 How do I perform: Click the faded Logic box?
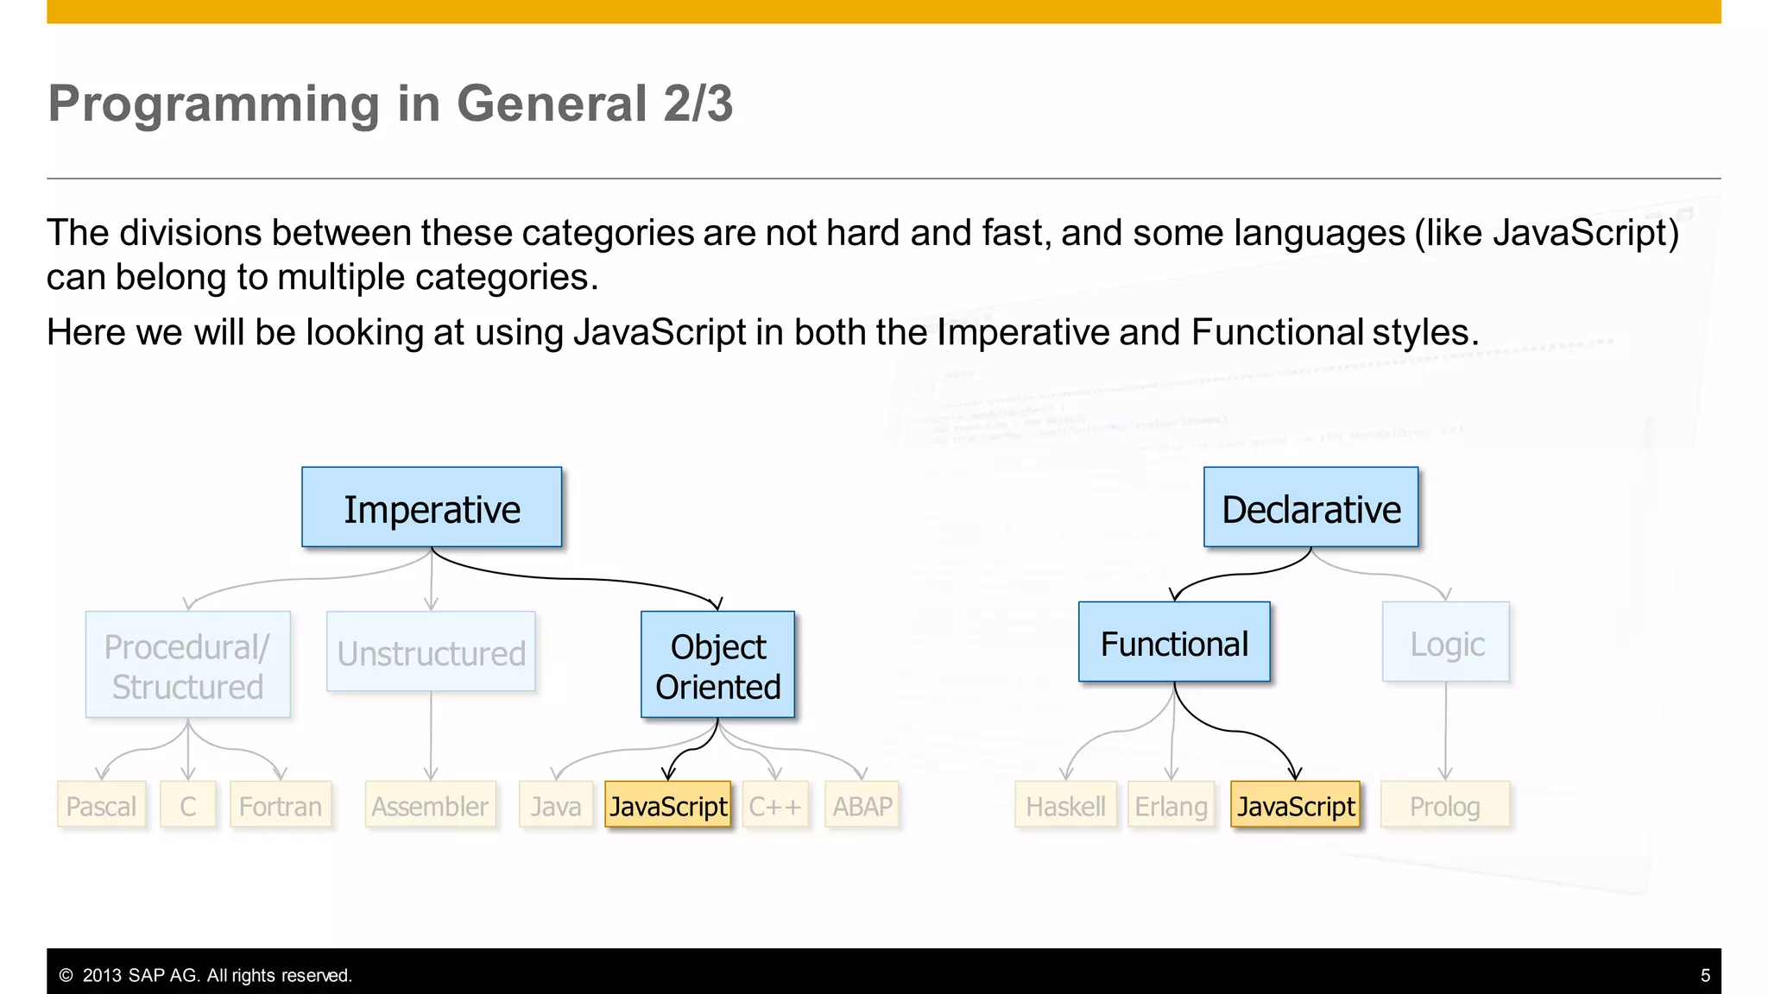[1446, 642]
